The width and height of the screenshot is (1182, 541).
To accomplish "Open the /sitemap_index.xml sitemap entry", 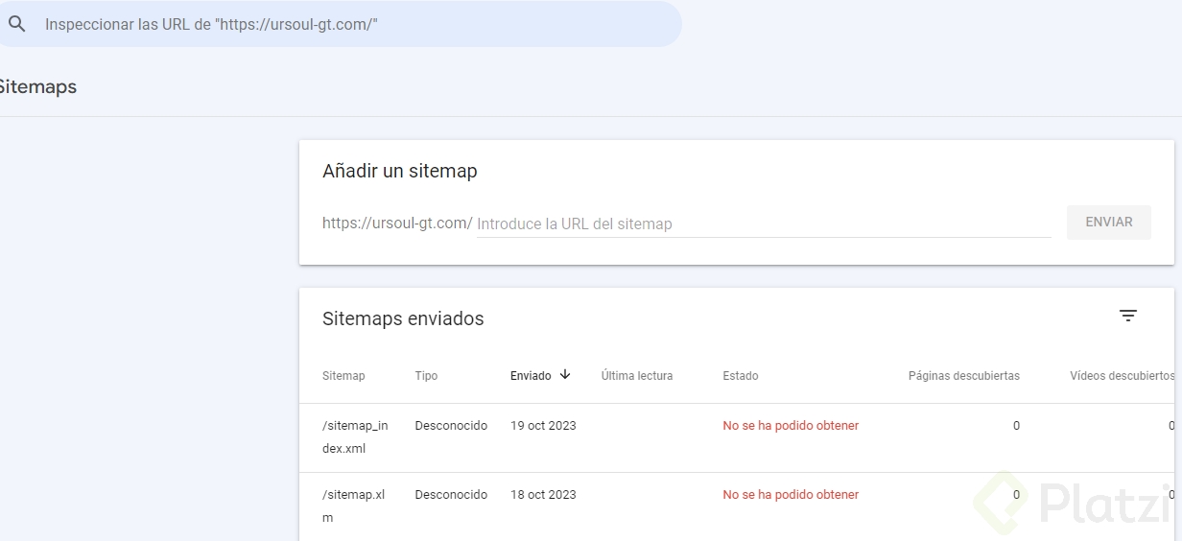I will [355, 436].
